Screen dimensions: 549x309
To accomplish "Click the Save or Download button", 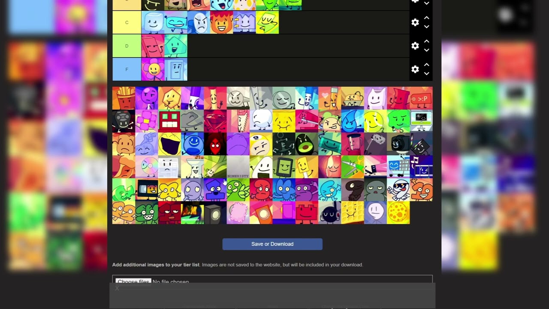I will click(272, 244).
